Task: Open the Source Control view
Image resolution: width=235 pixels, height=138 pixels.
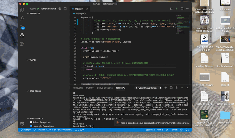Action: (22, 27)
